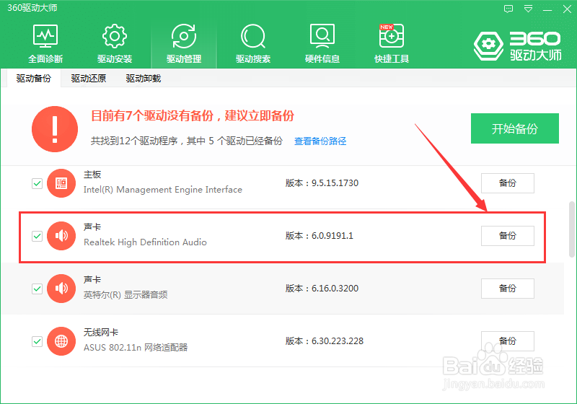Switch to the 驱动卸载 tab
577x404 pixels.
point(143,79)
